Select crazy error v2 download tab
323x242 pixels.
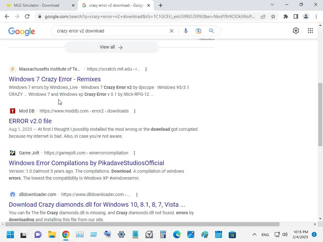(116, 5)
